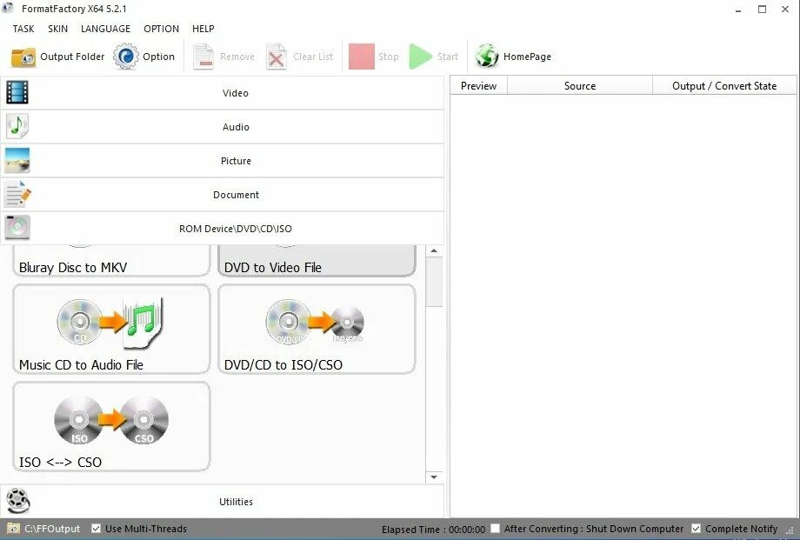Open the SKIN menu
The image size is (800, 540).
57,29
